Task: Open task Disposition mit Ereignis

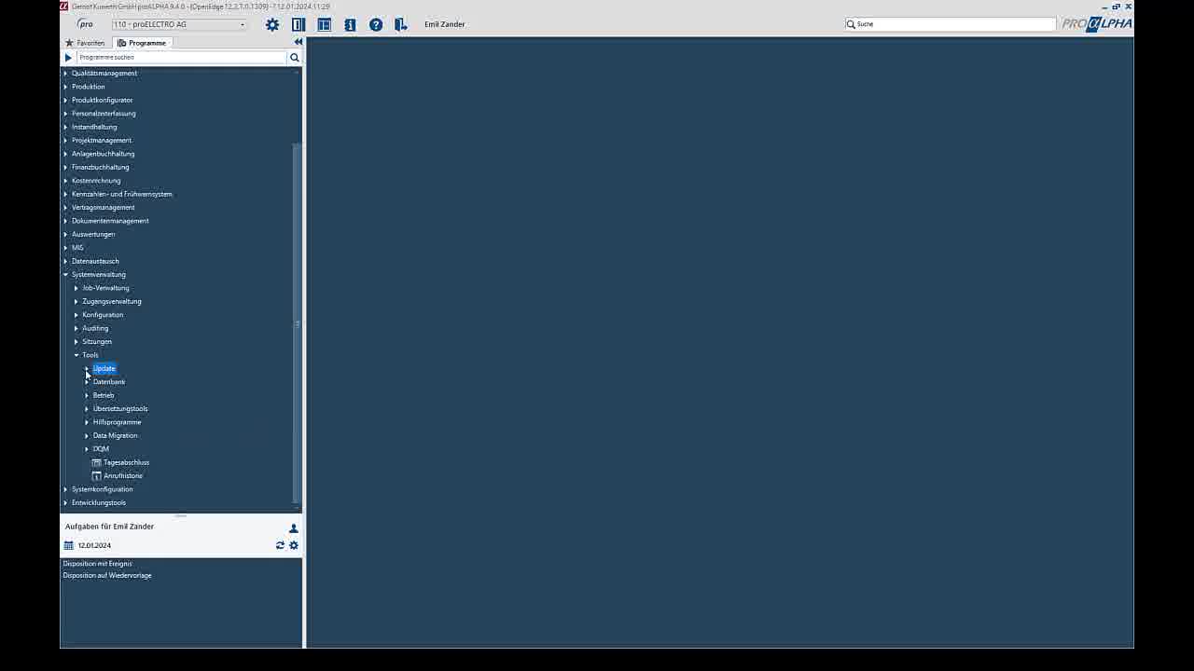Action: pyautogui.click(x=97, y=564)
